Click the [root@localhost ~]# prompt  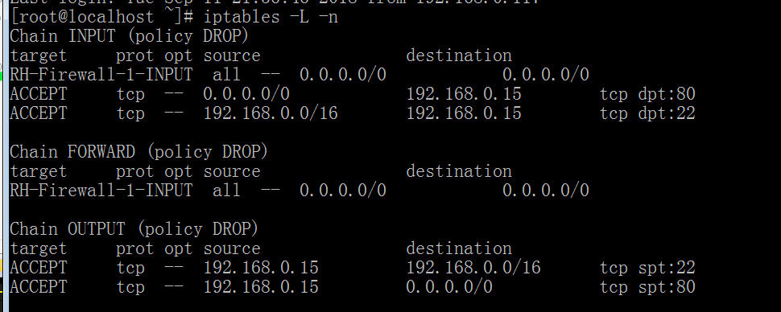tap(101, 17)
